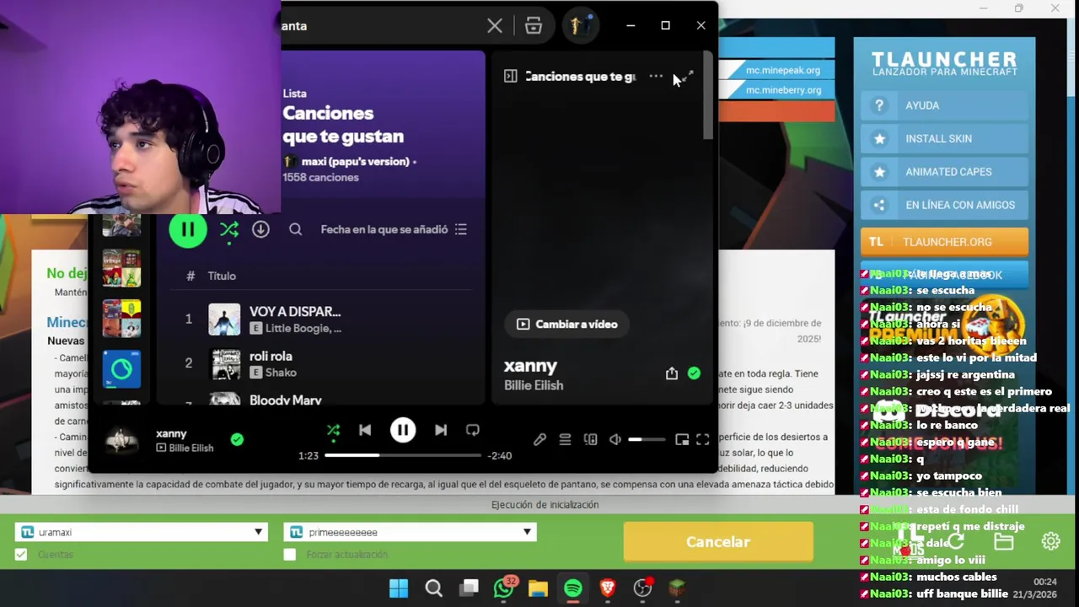Search within the playlist
The height and width of the screenshot is (607, 1079).
pyautogui.click(x=295, y=229)
